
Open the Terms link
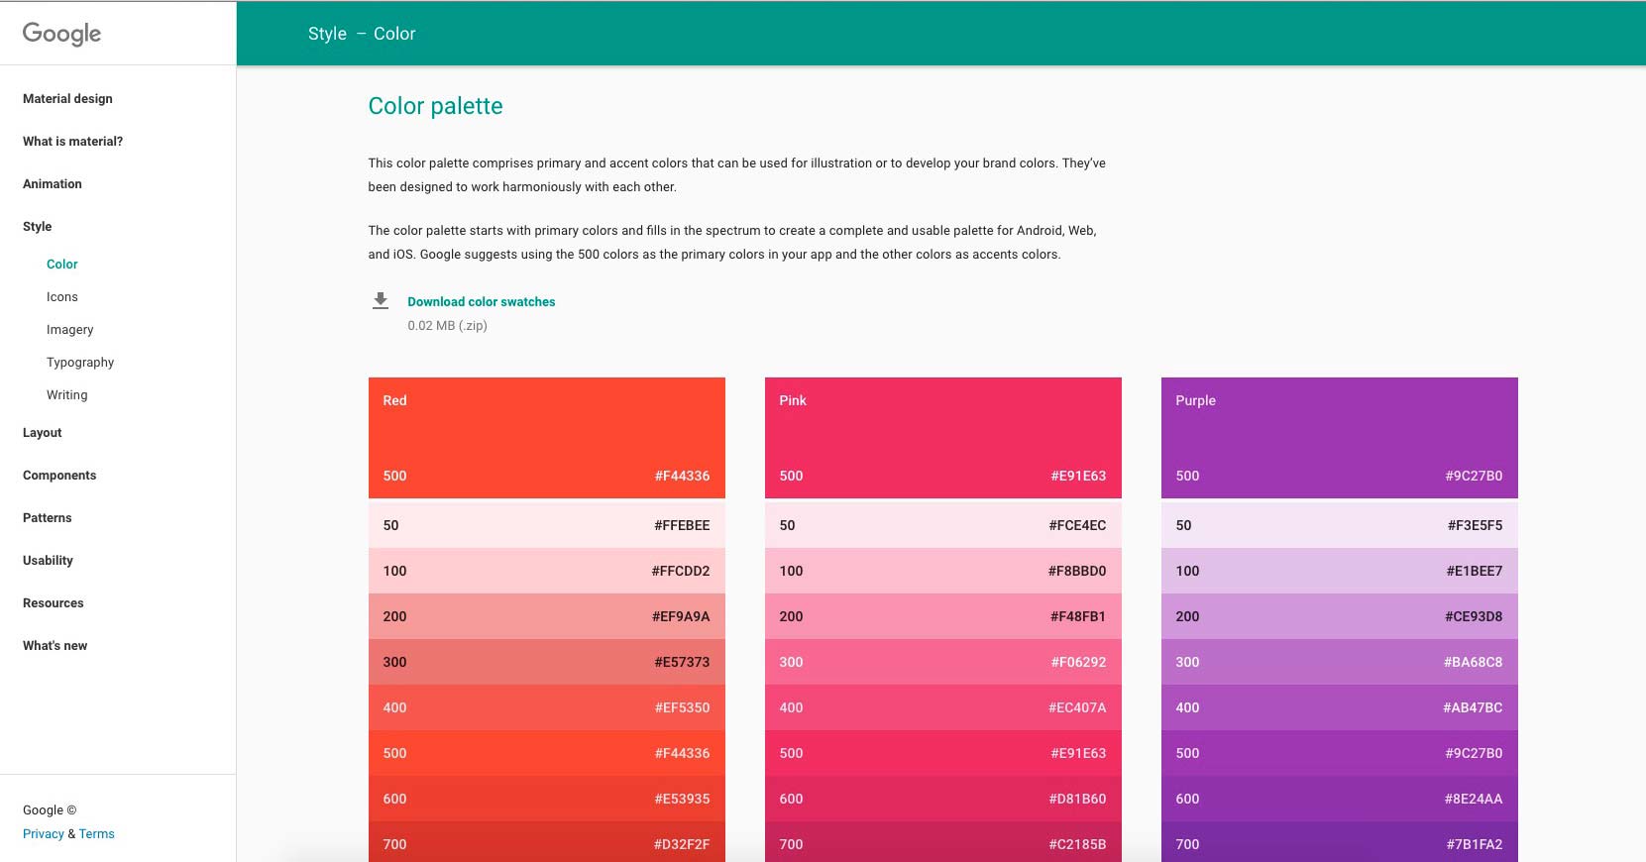pos(97,833)
